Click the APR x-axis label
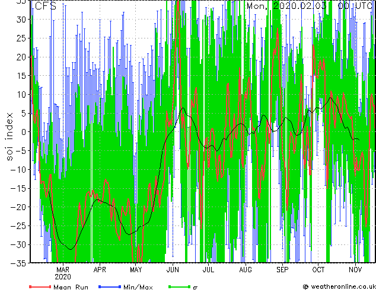 100,270
